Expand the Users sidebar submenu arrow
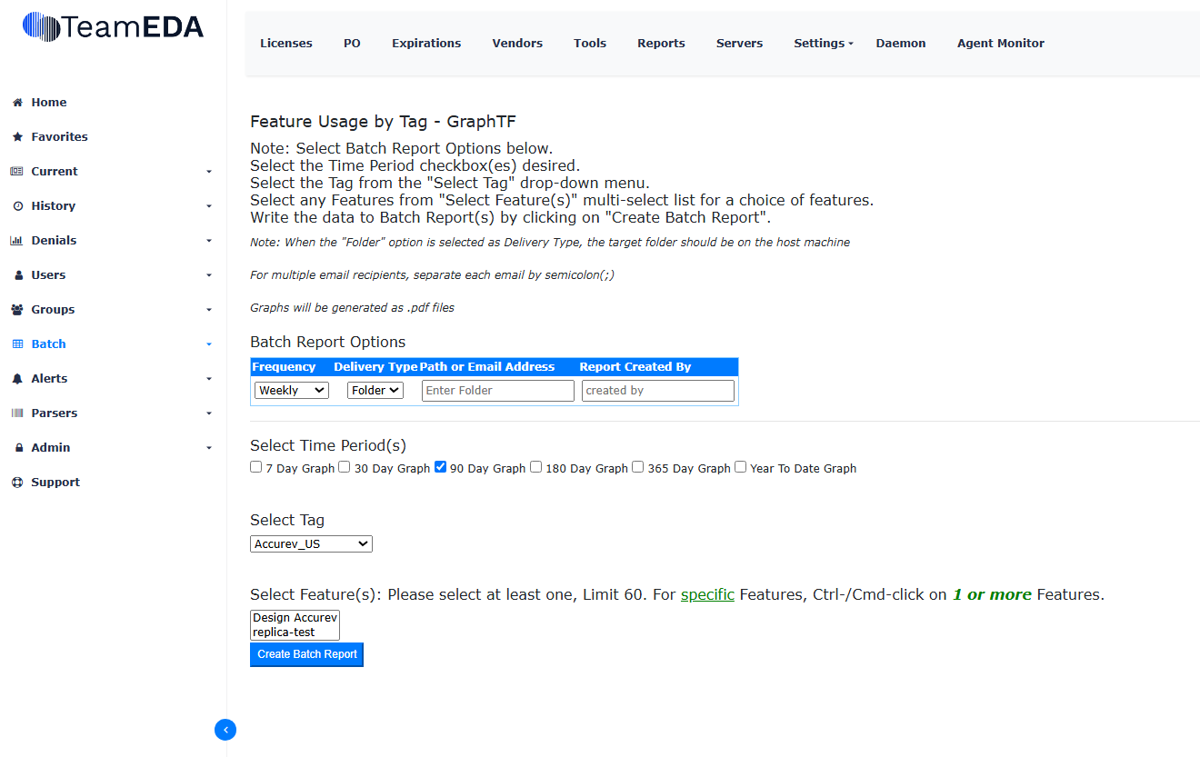 (209, 275)
